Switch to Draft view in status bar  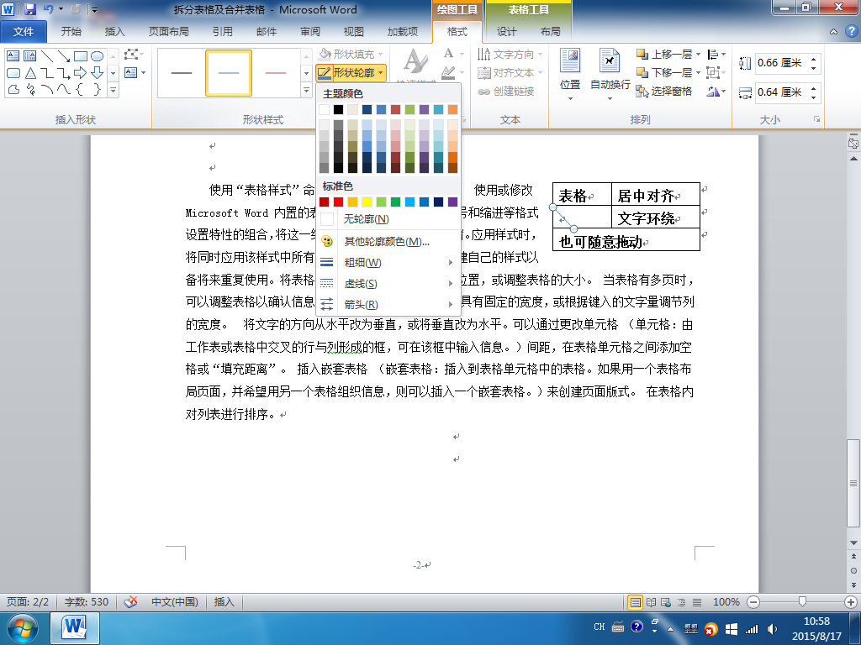[697, 602]
